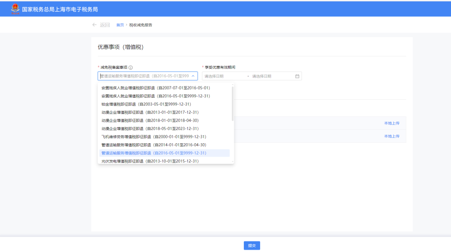Choose 铂金增值税即征即退 option
The height and width of the screenshot is (251, 451).
coord(146,104)
